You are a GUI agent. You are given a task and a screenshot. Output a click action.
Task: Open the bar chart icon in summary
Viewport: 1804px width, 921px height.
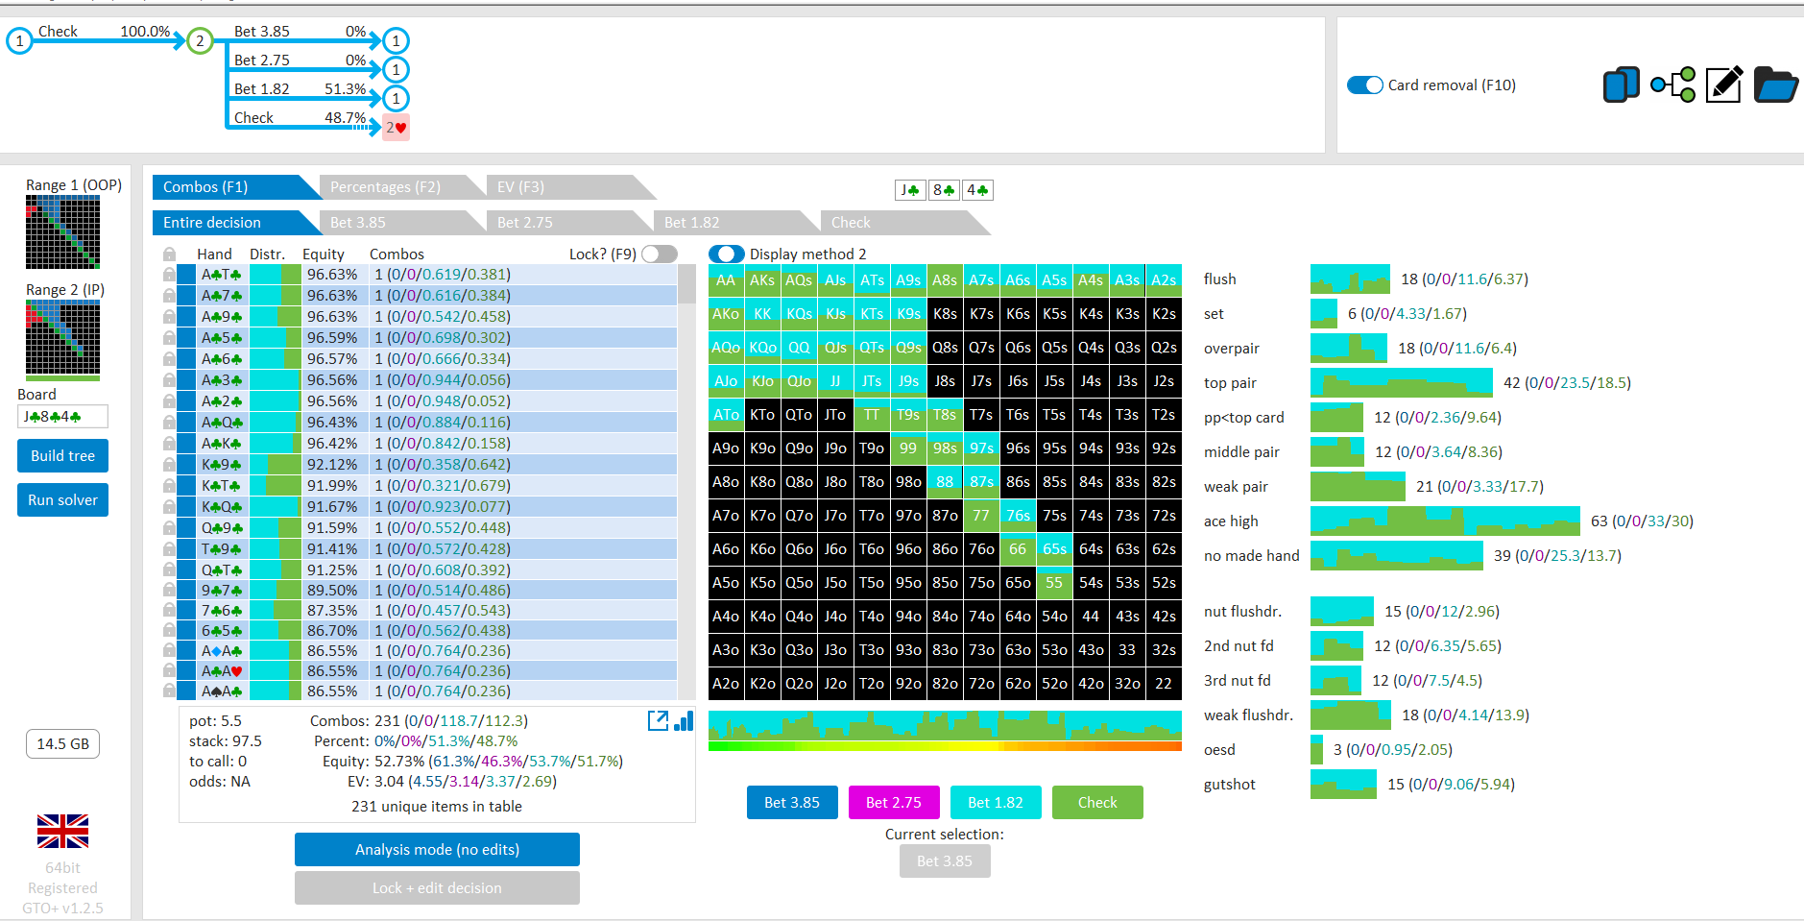[x=684, y=721]
